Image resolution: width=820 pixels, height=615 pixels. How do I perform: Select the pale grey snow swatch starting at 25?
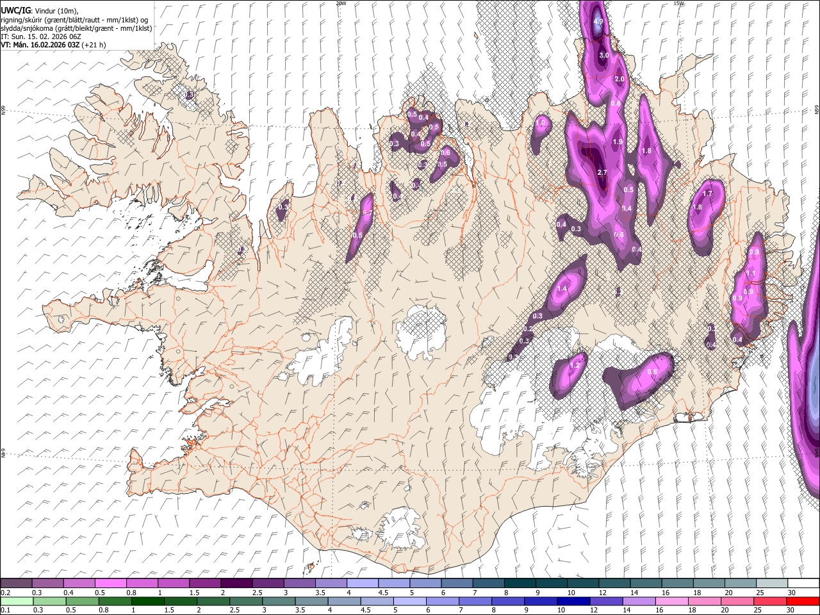771,583
